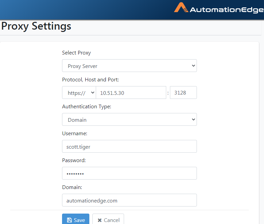Click the chevron arrow of protocol select

click(93, 92)
